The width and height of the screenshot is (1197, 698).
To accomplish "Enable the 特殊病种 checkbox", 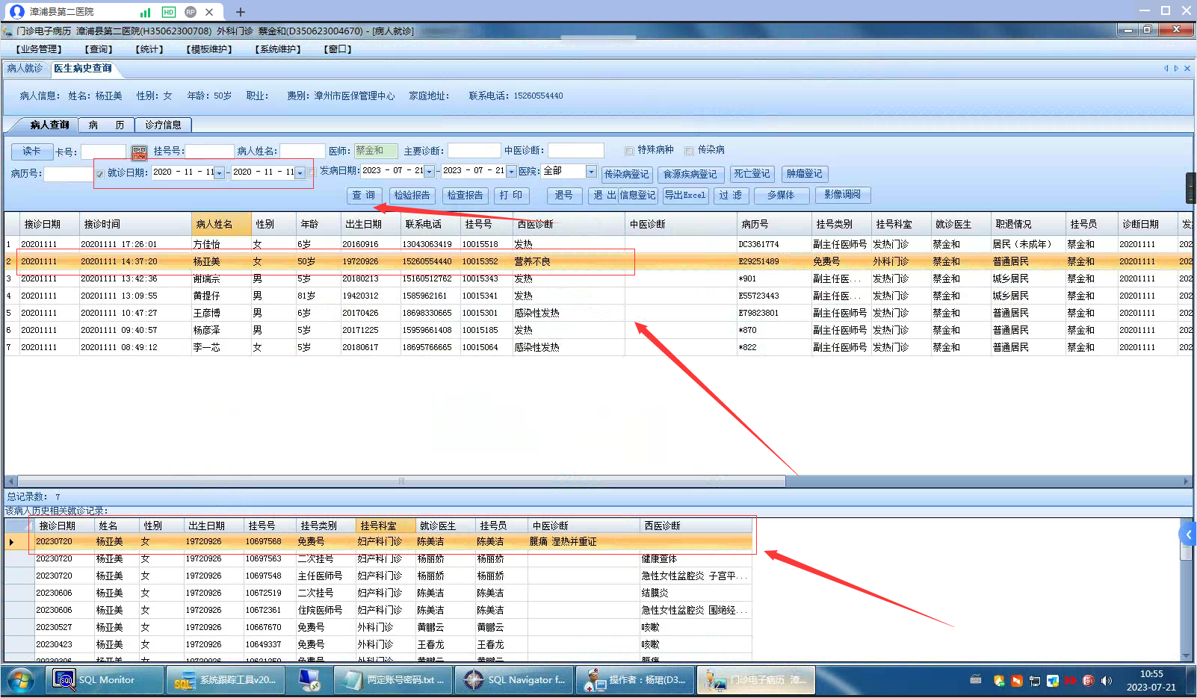I will (629, 151).
